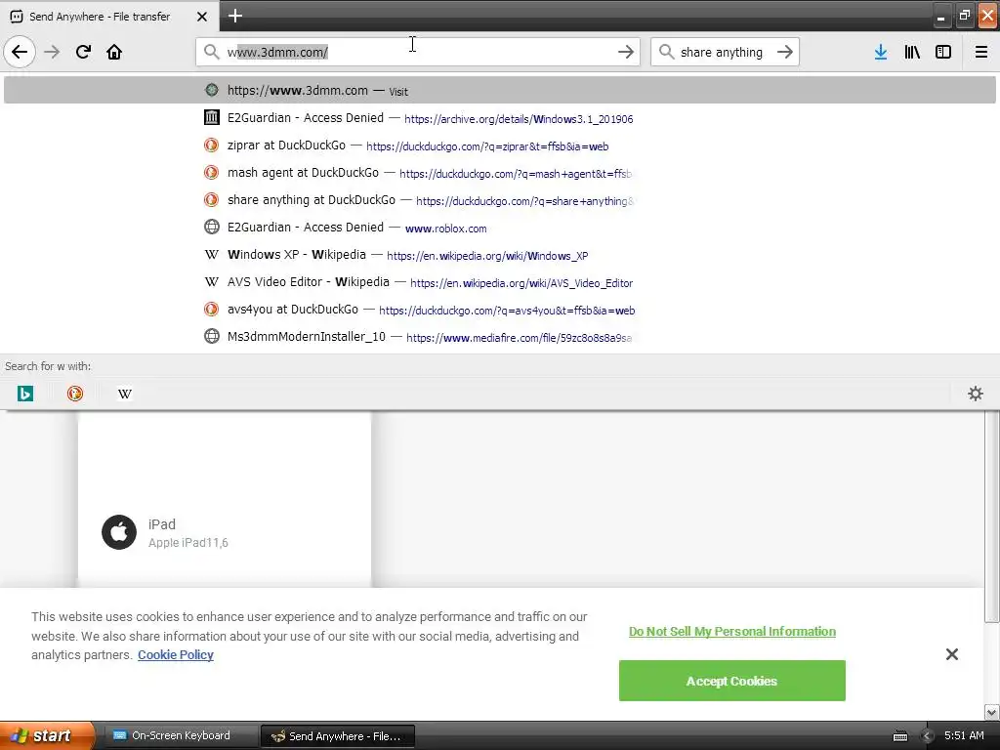1000x750 pixels.
Task: Go back using the back arrow button
Action: (20, 52)
